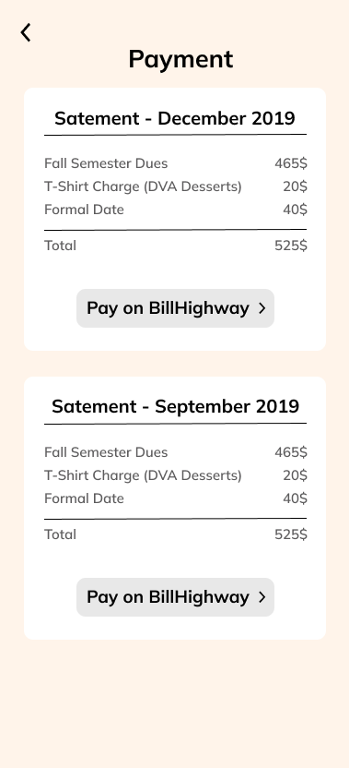Viewport: 349px width, 768px height.
Task: Click chevron icon in September pay button
Action: pyautogui.click(x=262, y=597)
